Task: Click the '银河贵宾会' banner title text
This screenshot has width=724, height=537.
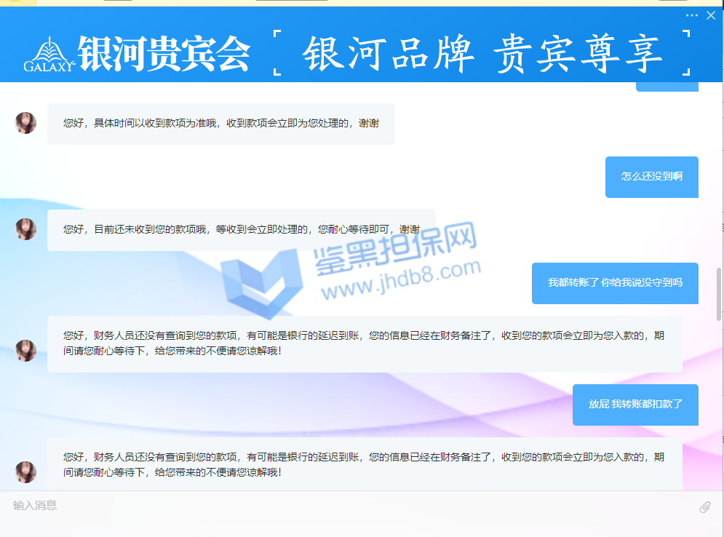Action: tap(164, 53)
